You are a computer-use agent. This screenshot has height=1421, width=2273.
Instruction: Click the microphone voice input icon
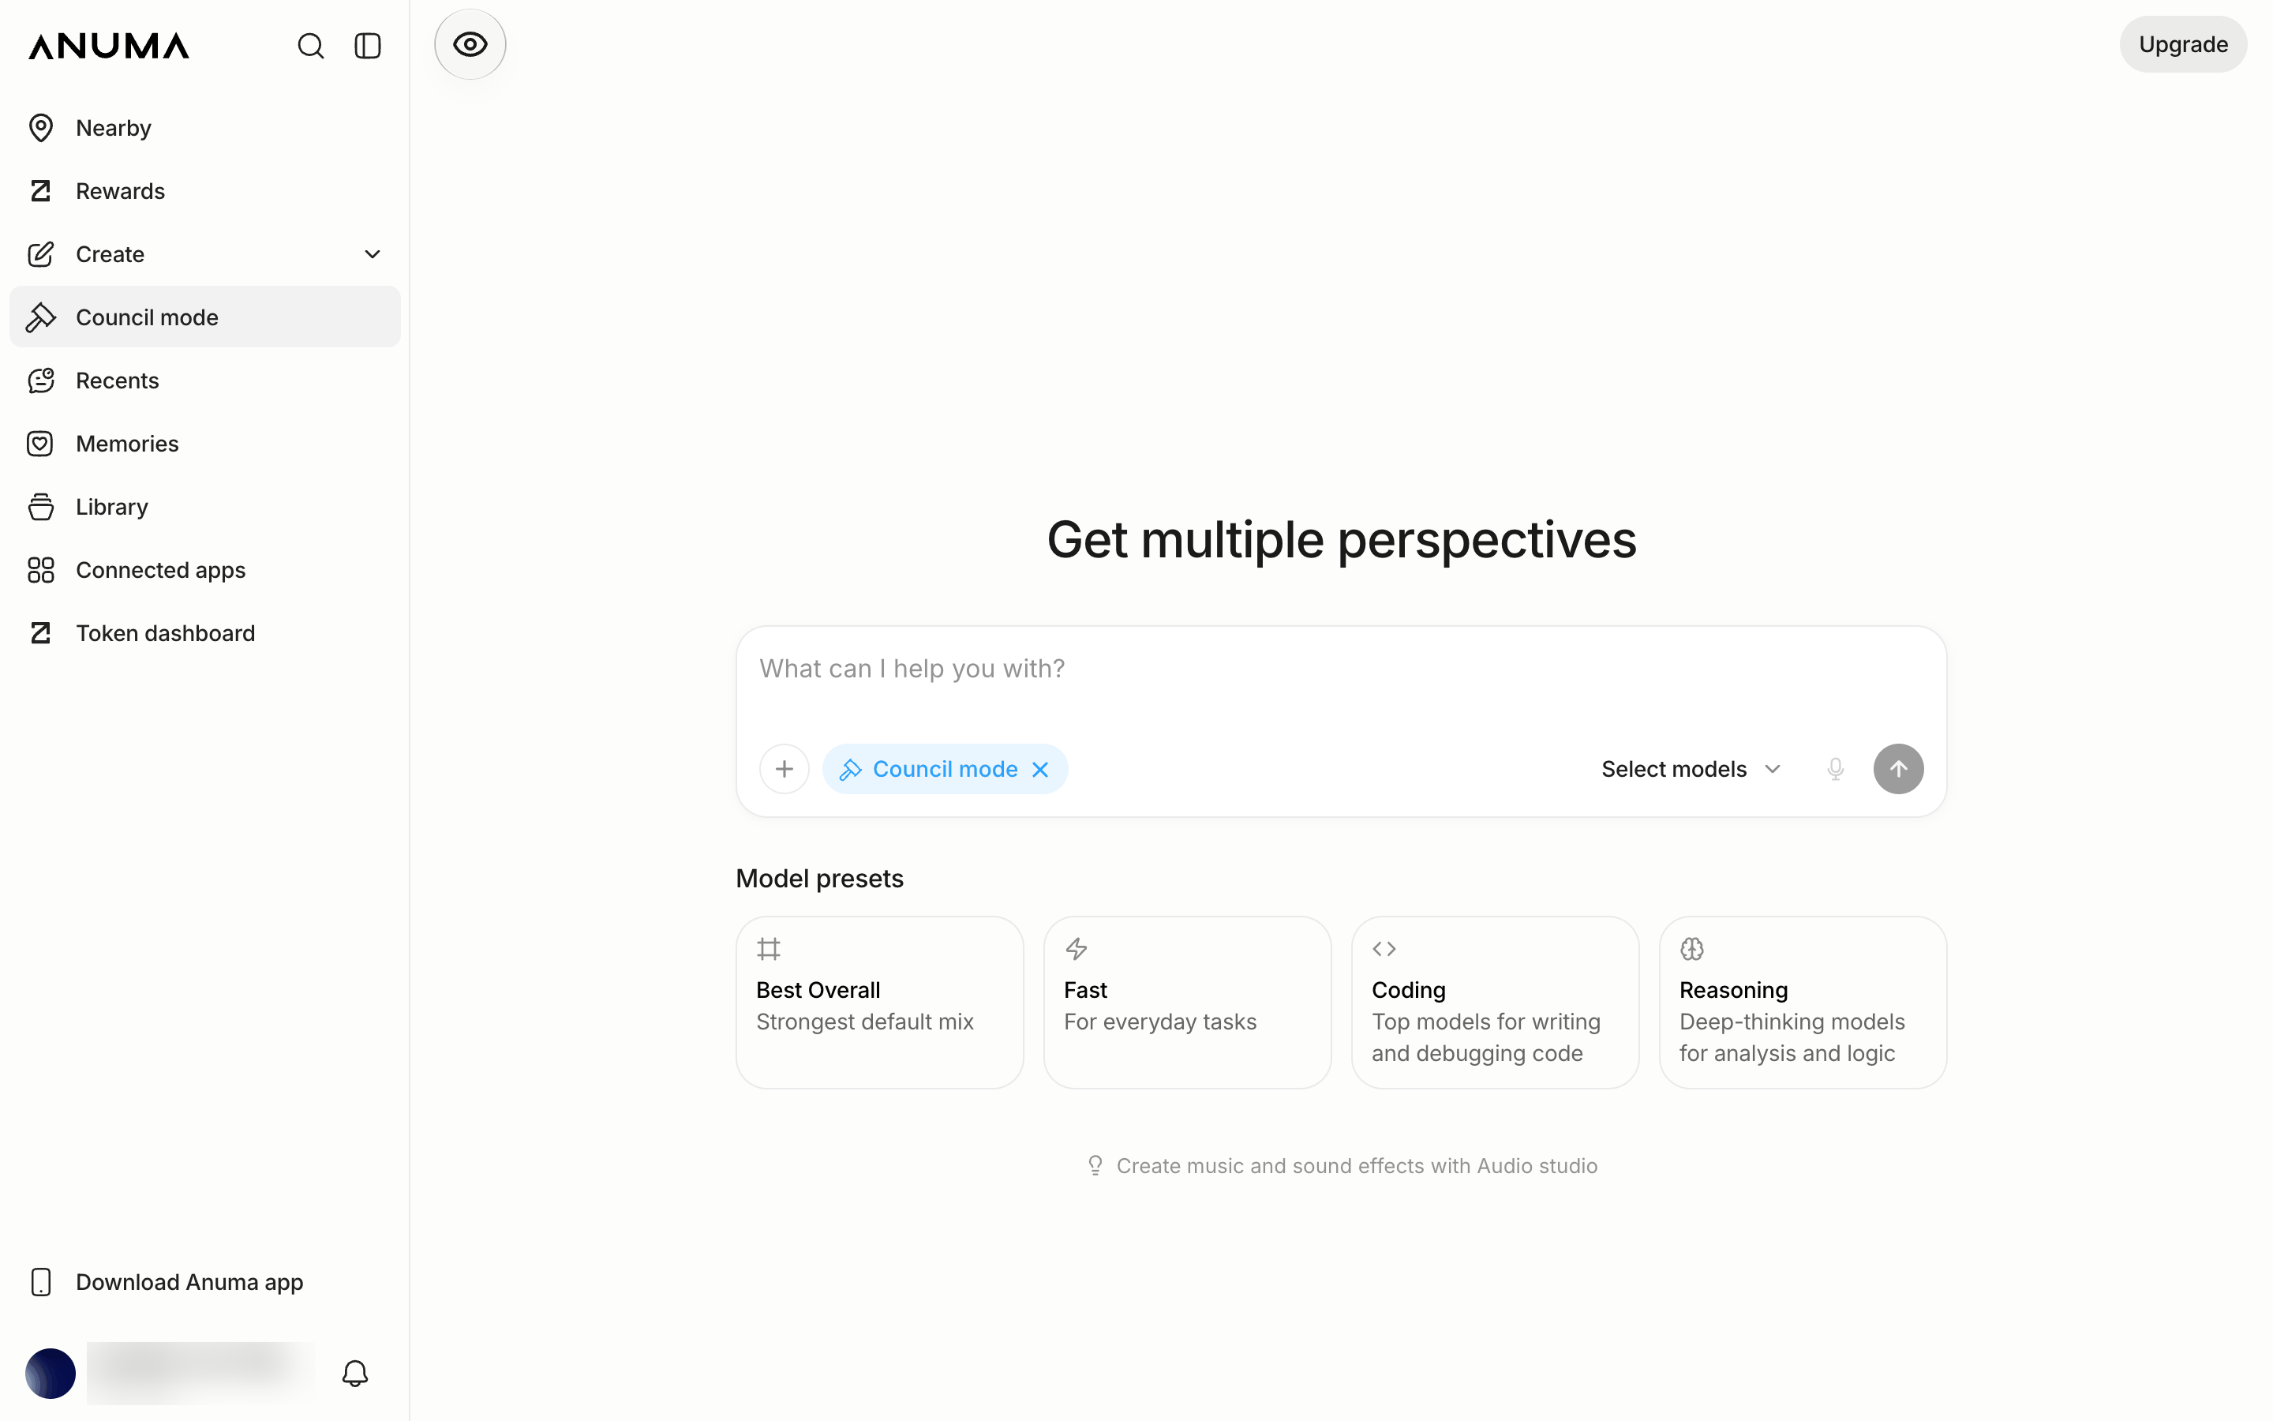coord(1834,769)
